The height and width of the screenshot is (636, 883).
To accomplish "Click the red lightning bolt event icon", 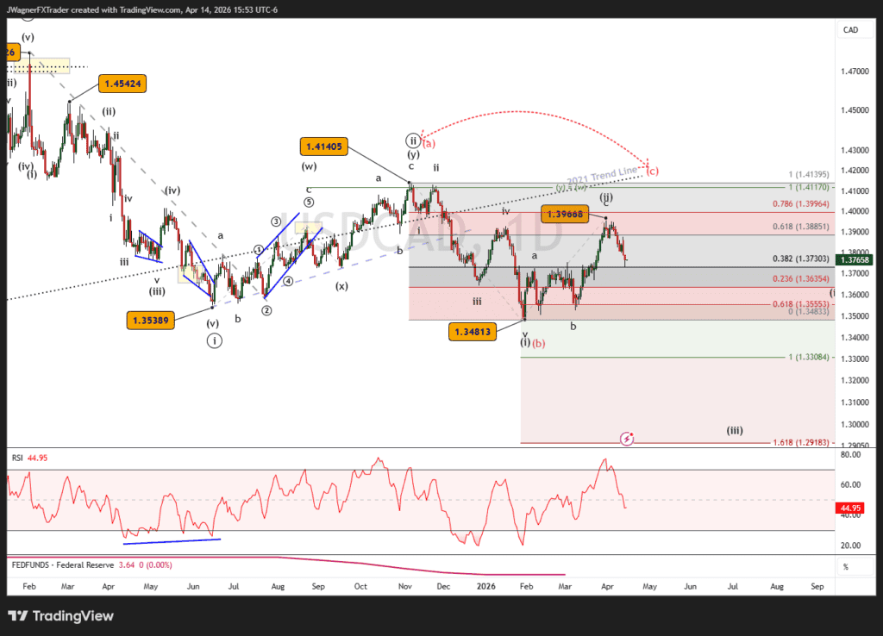I will coord(627,440).
